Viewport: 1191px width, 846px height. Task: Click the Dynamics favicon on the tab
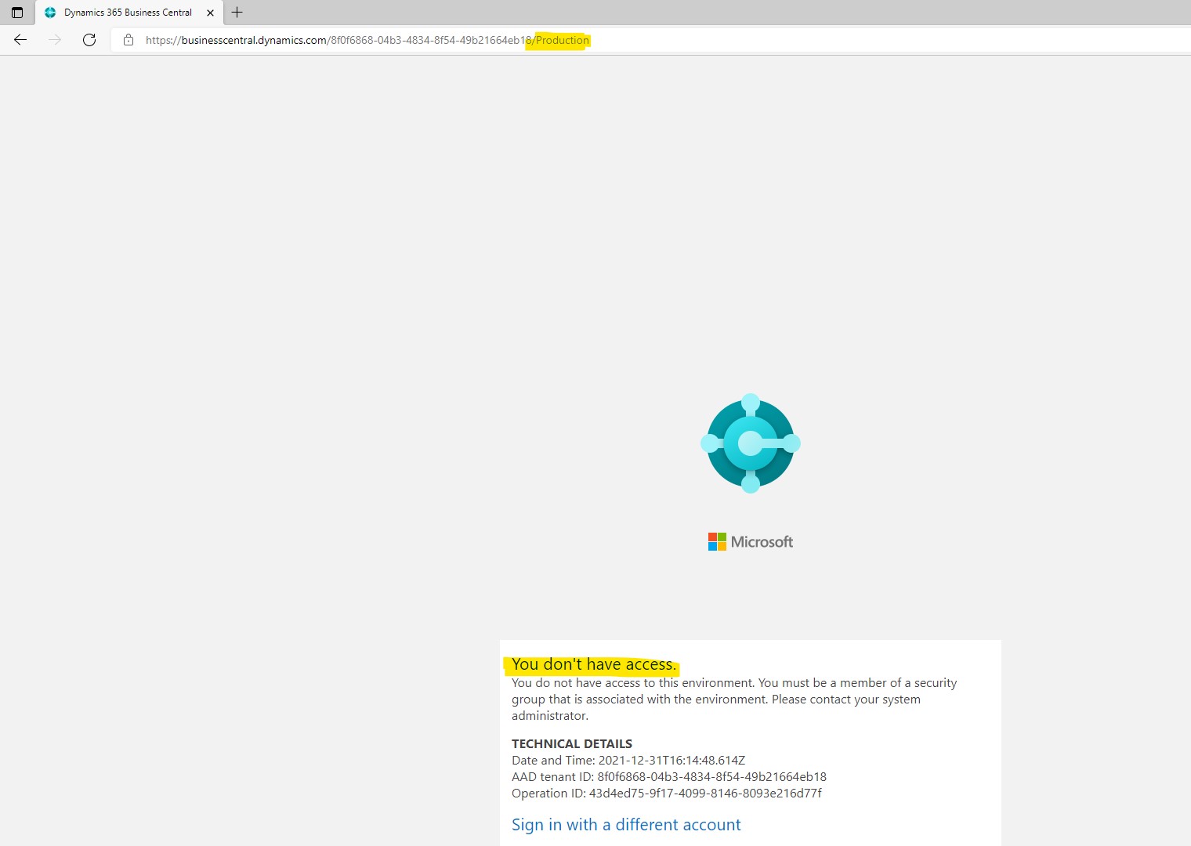50,13
